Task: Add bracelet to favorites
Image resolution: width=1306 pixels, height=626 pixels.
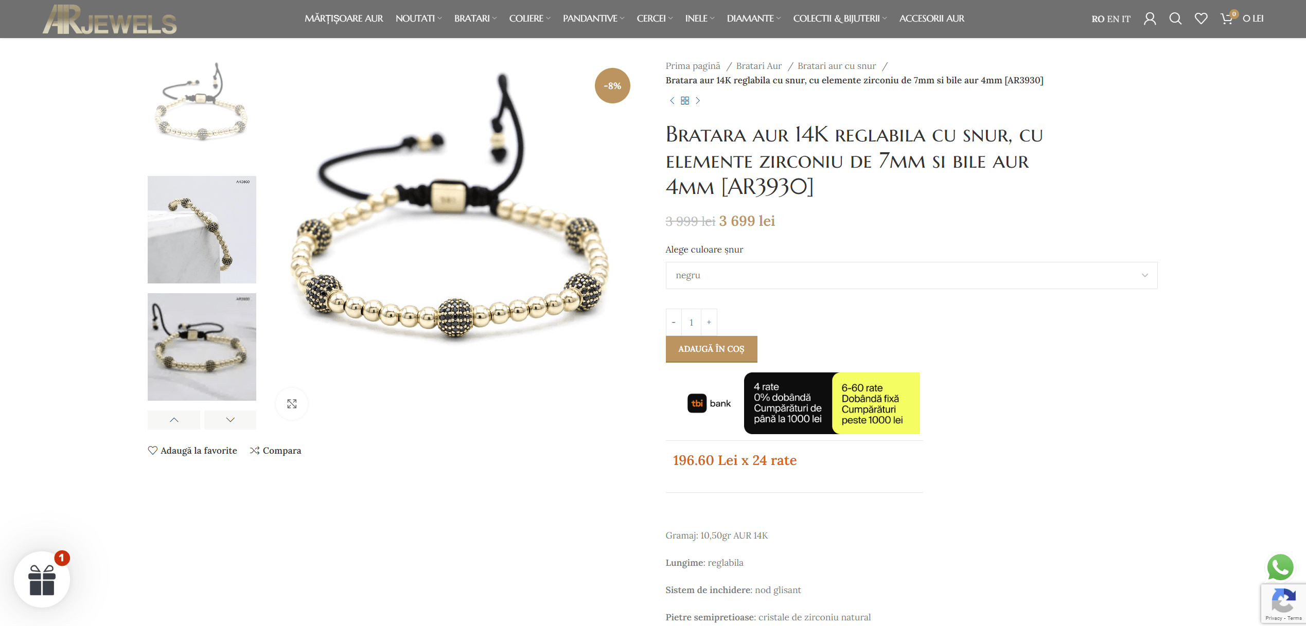Action: click(x=192, y=451)
